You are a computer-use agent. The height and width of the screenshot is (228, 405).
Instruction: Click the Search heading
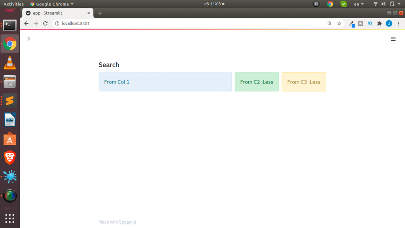[x=109, y=65]
